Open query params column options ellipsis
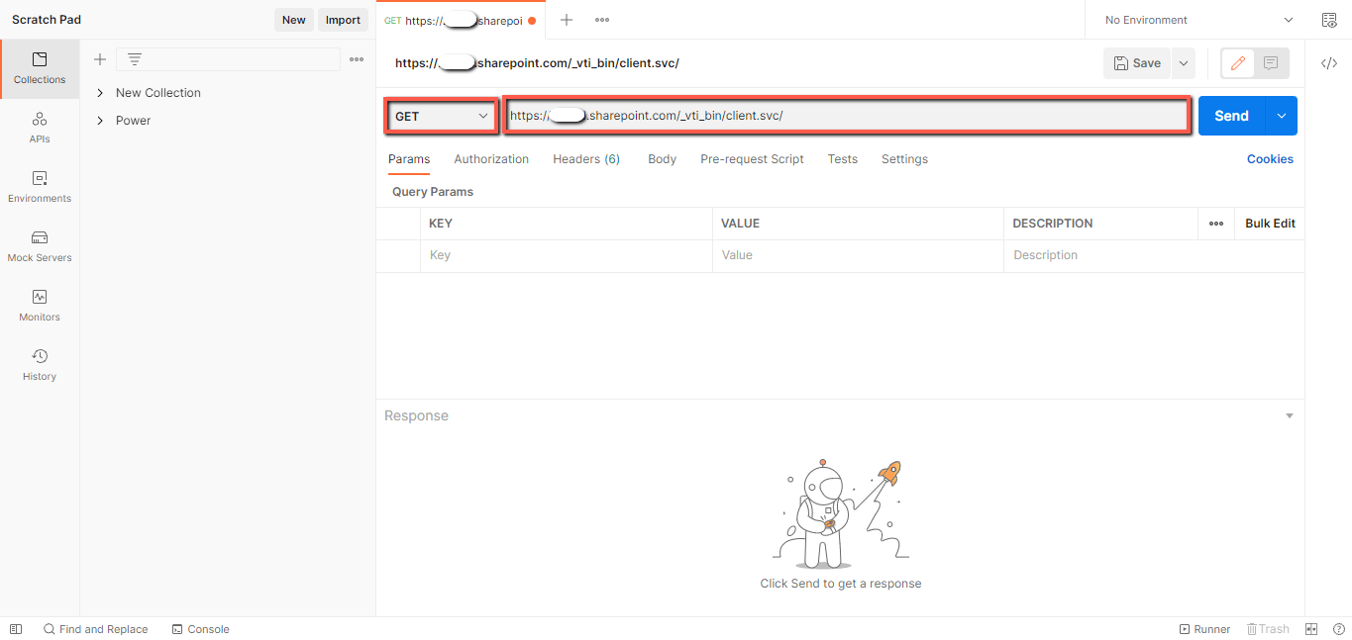The height and width of the screenshot is (640, 1352). (x=1216, y=224)
